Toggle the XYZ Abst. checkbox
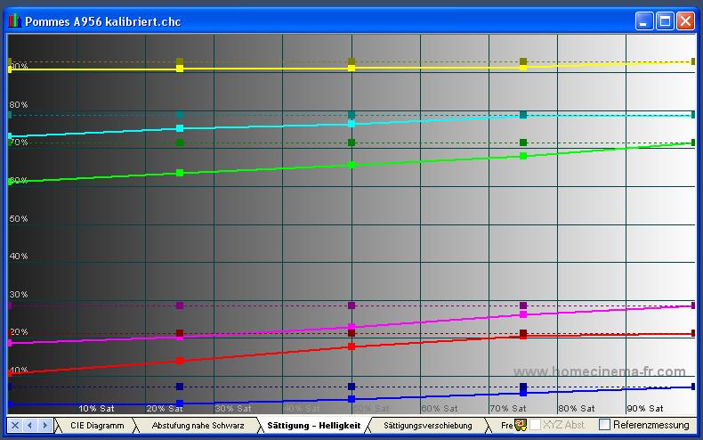Image resolution: width=703 pixels, height=440 pixels. click(536, 426)
